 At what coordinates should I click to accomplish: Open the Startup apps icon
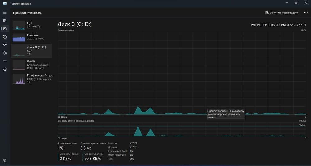tap(5, 45)
